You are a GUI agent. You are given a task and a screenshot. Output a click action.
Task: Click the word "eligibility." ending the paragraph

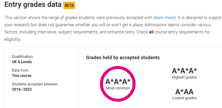coord(13,39)
